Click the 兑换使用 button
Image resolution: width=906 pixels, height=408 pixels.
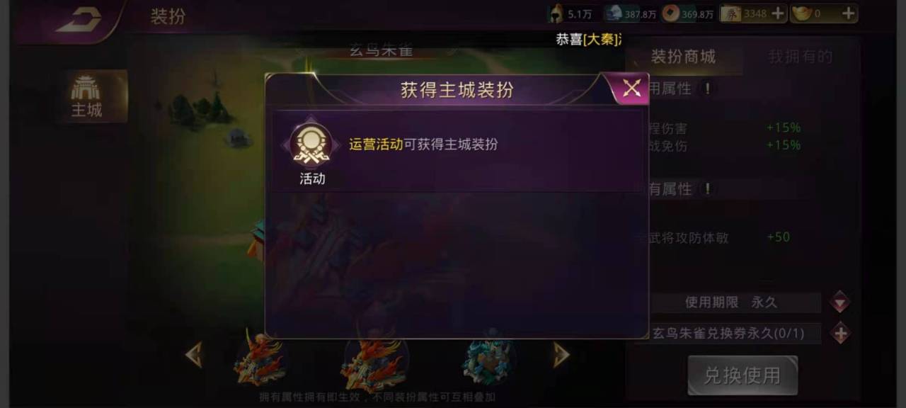point(742,375)
